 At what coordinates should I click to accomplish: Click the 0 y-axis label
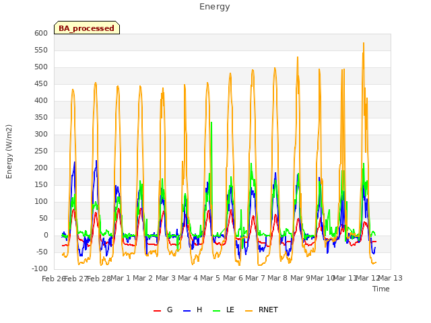46,235
